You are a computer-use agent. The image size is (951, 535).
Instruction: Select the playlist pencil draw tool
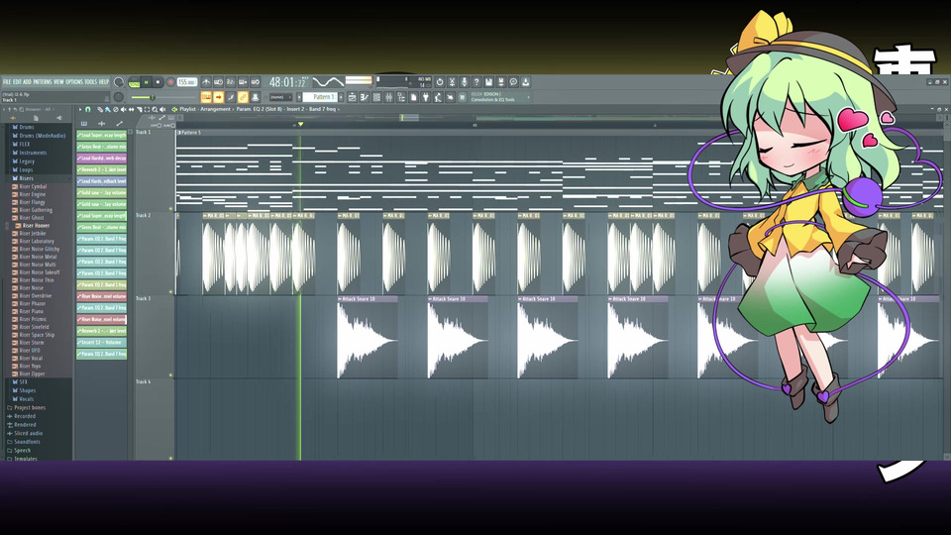click(x=100, y=109)
